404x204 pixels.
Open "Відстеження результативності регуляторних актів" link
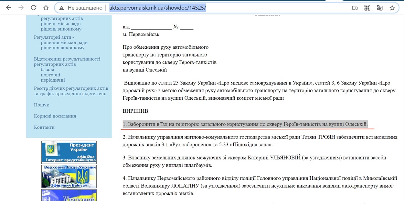click(x=67, y=61)
